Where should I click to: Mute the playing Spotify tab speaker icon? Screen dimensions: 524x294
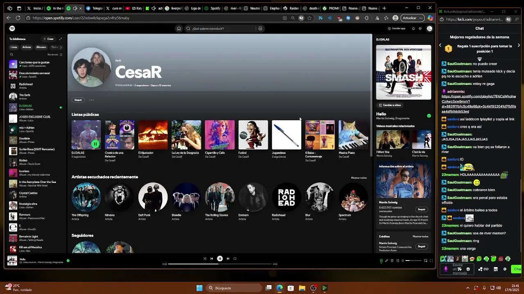[75, 8]
